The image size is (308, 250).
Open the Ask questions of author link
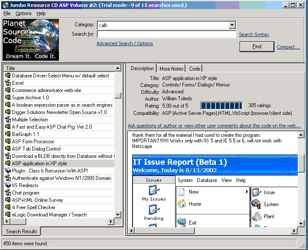tap(214, 126)
